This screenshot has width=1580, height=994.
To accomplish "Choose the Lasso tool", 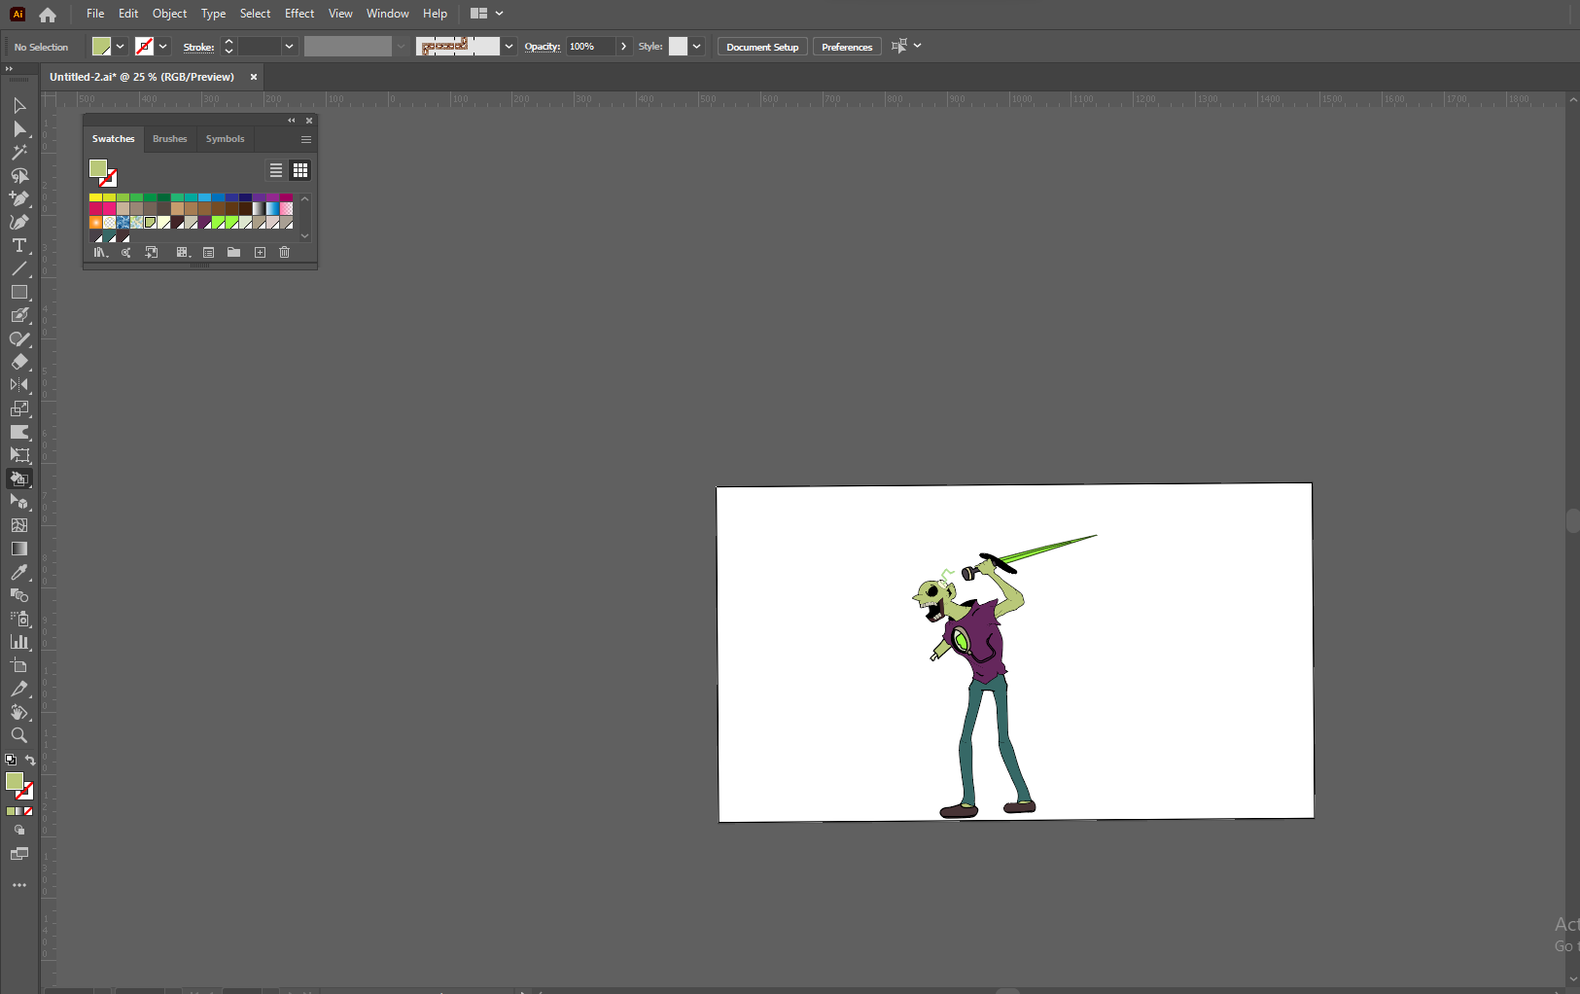I will (x=18, y=175).
